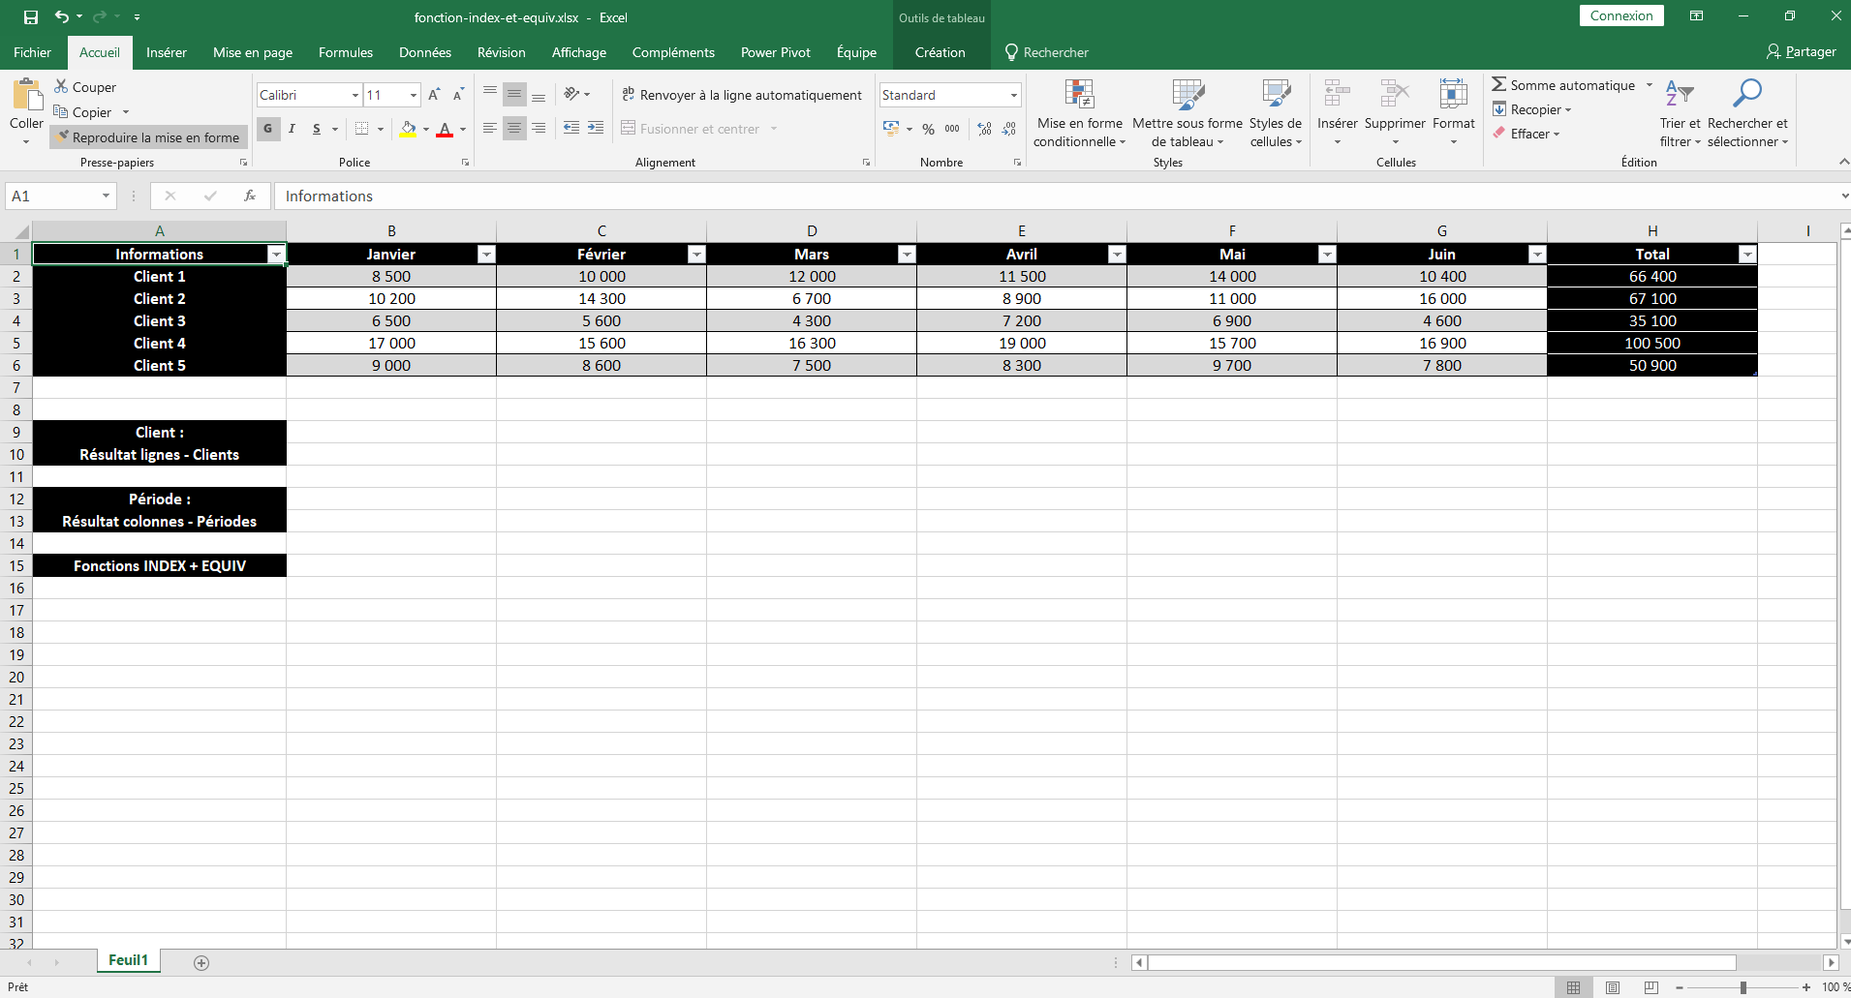Click the Partager button
This screenshot has height=998, width=1851.
(x=1802, y=52)
